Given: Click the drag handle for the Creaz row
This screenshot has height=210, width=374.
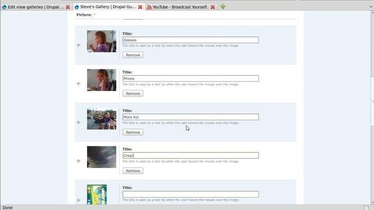Looking at the screenshot, I should [x=78, y=161].
